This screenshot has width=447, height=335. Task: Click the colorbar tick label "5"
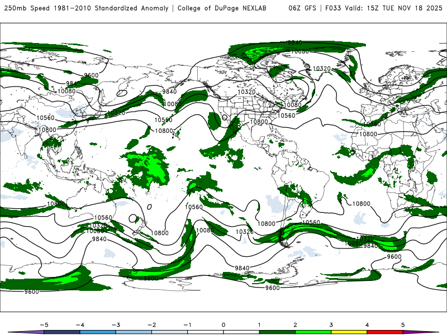click(403, 325)
